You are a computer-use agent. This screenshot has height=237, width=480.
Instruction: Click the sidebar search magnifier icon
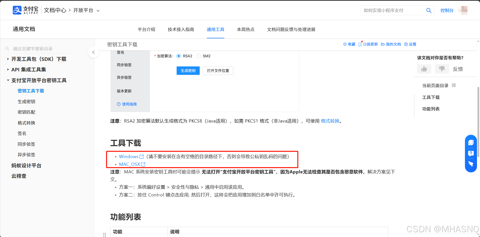pos(7,49)
